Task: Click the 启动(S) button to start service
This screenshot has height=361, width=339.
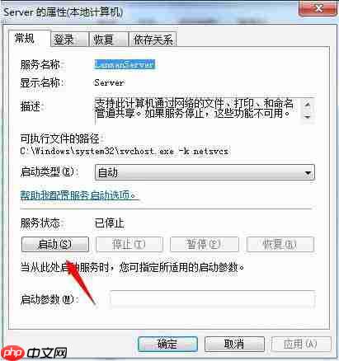Action: (55, 244)
